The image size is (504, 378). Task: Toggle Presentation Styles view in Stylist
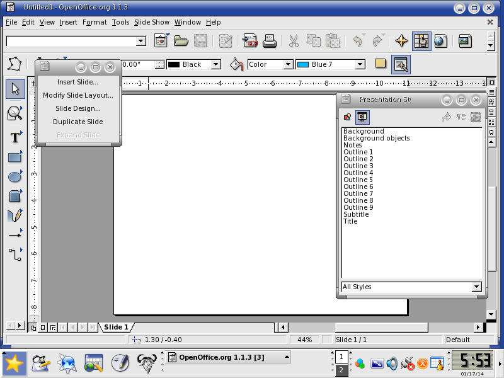(x=362, y=117)
